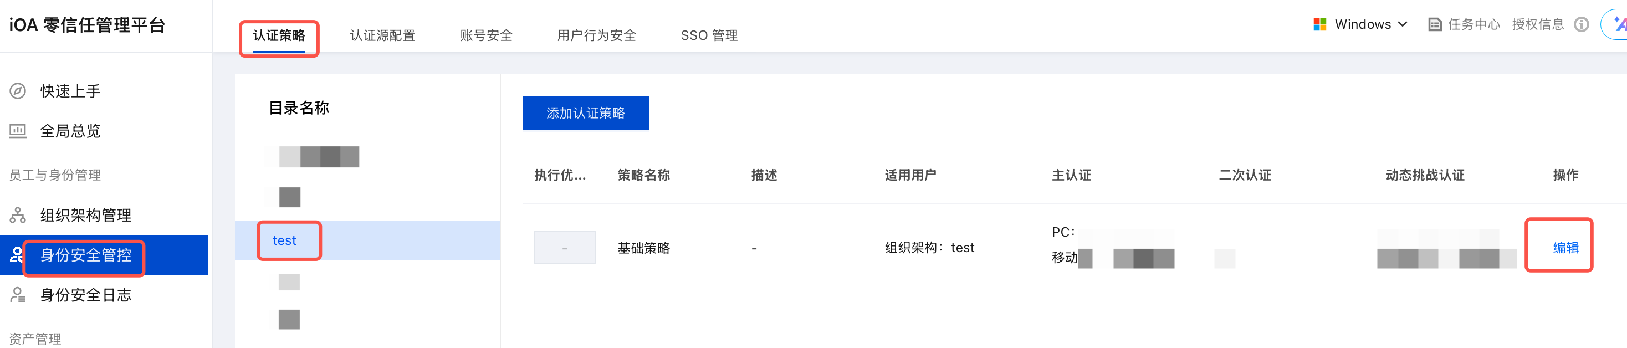Select 身份安全日志 in the sidebar
Screen dimensions: 1627x348
tap(86, 295)
